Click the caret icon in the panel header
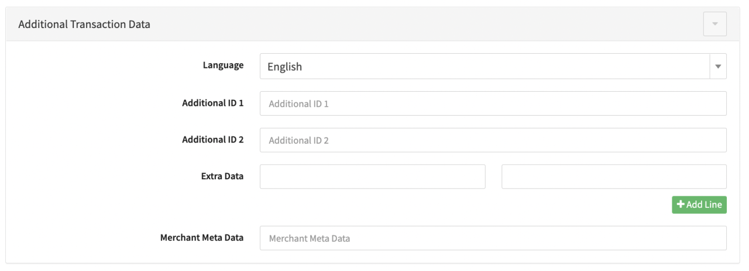The image size is (749, 271). tap(714, 24)
